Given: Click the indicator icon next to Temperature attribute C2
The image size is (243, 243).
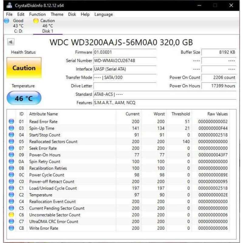Looking at the screenshot, I should tap(12, 195).
